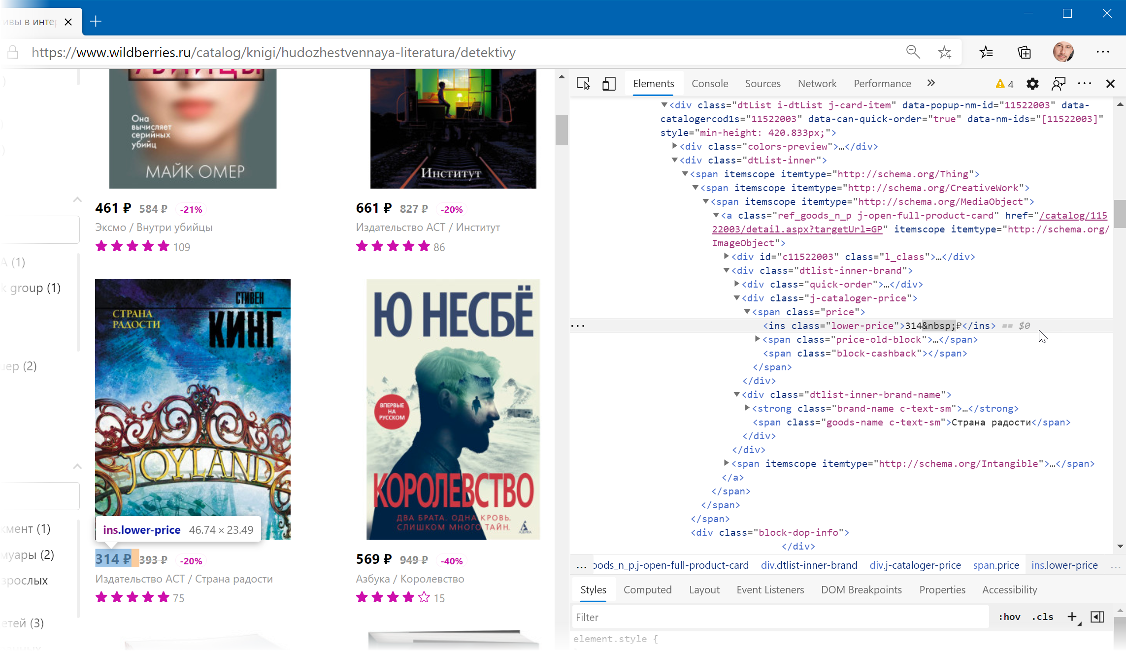Screen dimensions: 1126x651
Task: Open the user profile avatar
Action: click(x=1063, y=52)
